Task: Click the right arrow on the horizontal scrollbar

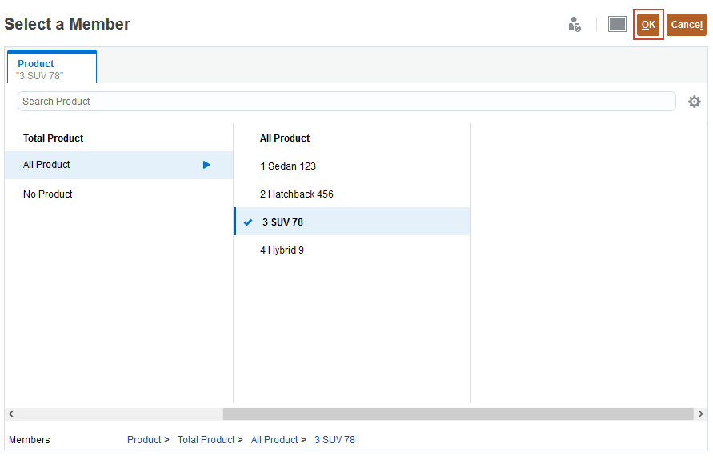Action: [701, 414]
